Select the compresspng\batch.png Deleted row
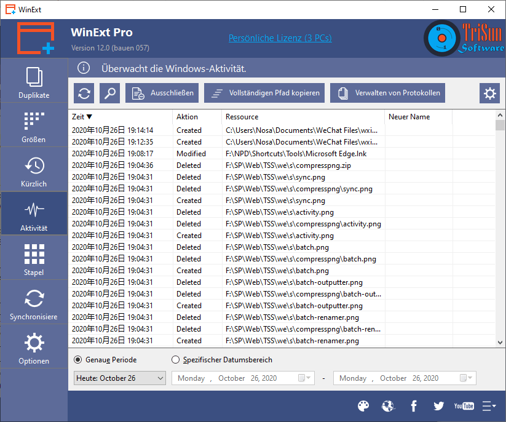The height and width of the screenshot is (422, 506). tap(282, 259)
